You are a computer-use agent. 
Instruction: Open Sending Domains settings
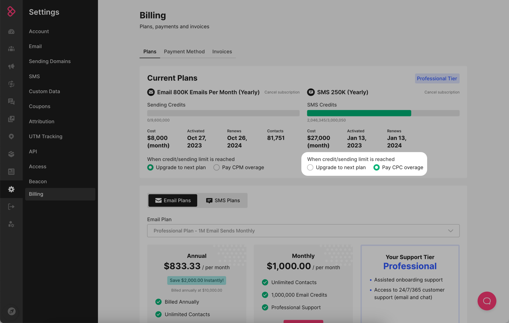pyautogui.click(x=50, y=61)
